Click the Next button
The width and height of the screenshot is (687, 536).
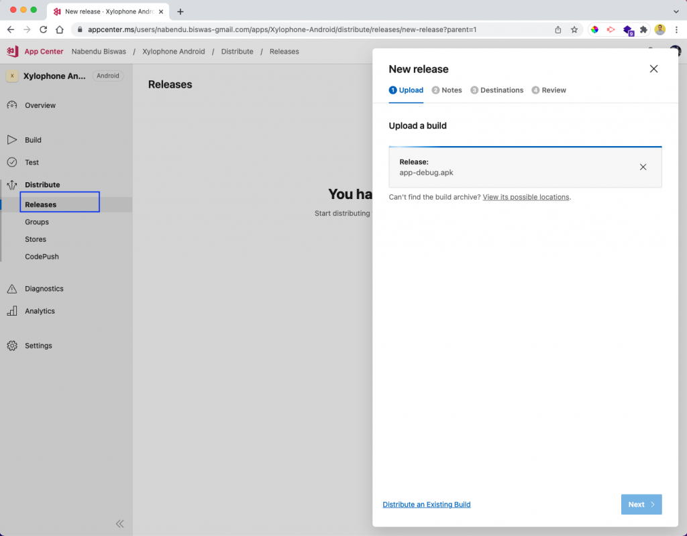coord(641,505)
